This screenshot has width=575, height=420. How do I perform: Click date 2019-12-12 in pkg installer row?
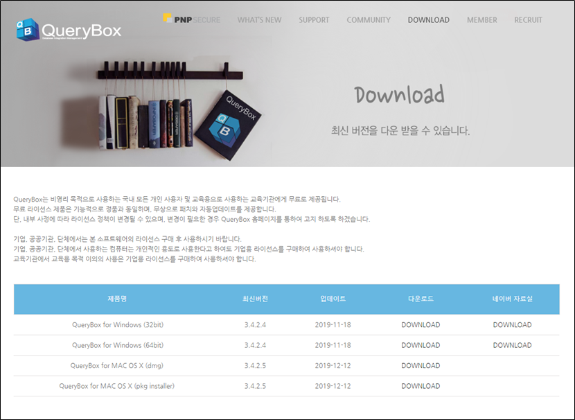(333, 386)
